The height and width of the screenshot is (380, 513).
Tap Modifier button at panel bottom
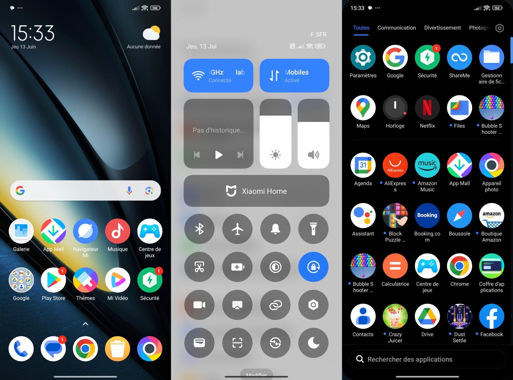coord(257,375)
